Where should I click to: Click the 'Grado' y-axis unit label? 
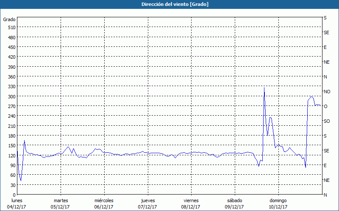click(9, 19)
